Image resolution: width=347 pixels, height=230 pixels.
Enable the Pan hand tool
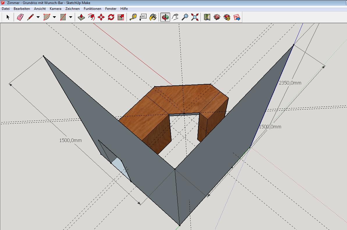tap(175, 17)
